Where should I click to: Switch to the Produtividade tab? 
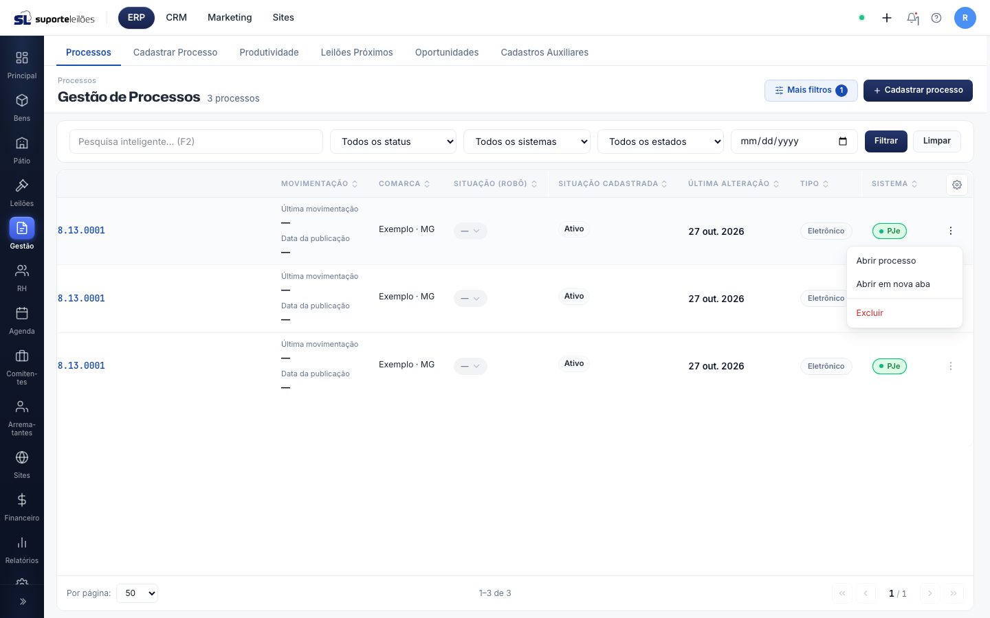pos(269,52)
